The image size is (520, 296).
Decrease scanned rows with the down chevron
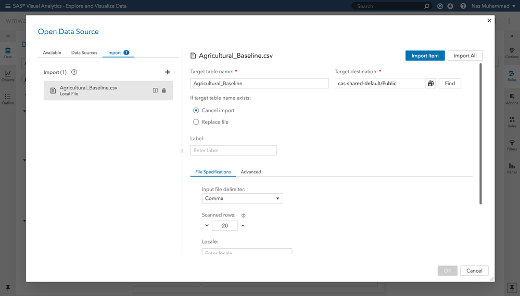pos(207,226)
